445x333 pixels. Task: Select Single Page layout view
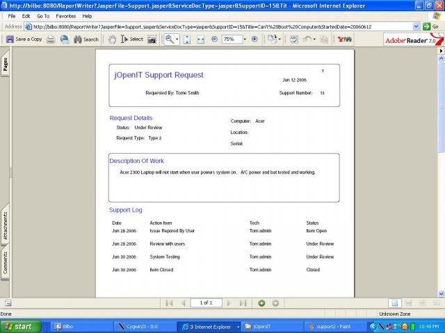pyautogui.click(x=395, y=303)
